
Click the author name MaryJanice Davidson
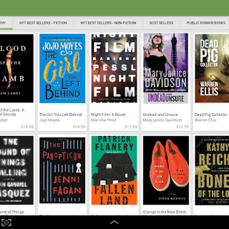pyautogui.click(x=162, y=120)
